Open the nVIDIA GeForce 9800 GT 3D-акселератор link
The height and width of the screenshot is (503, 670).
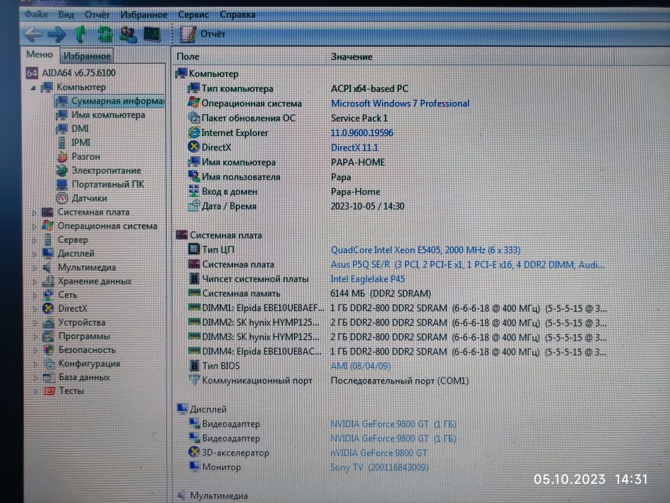coord(378,453)
